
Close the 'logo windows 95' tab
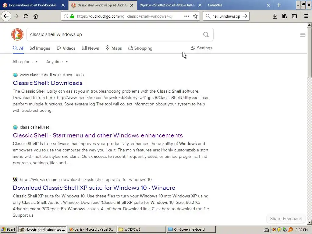coord(63,5)
